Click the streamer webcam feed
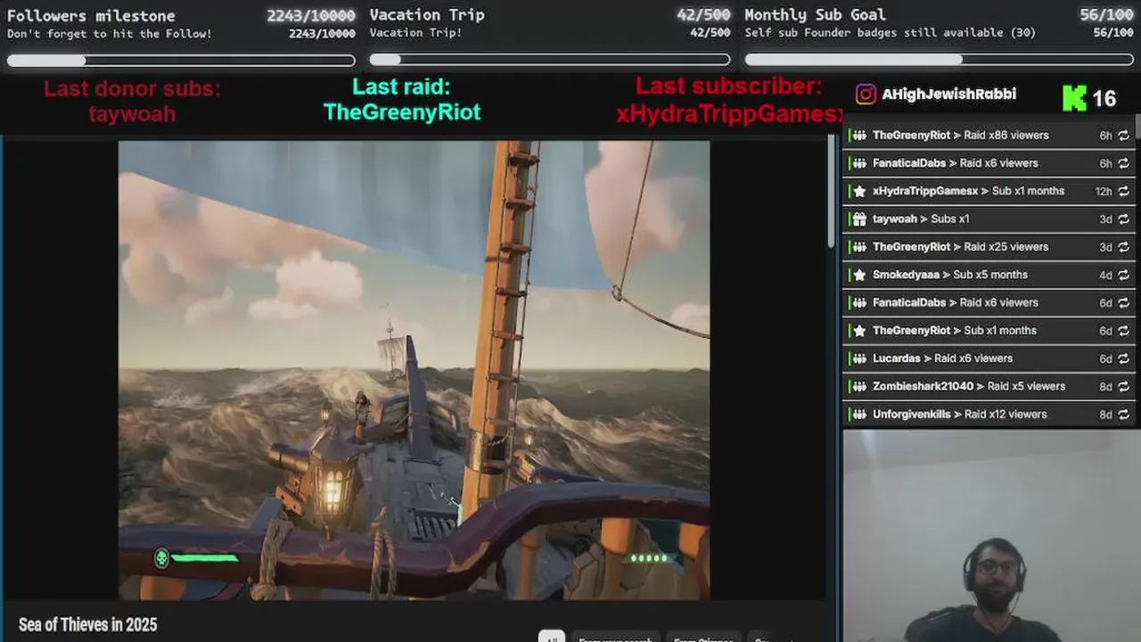1141x642 pixels. (991, 536)
